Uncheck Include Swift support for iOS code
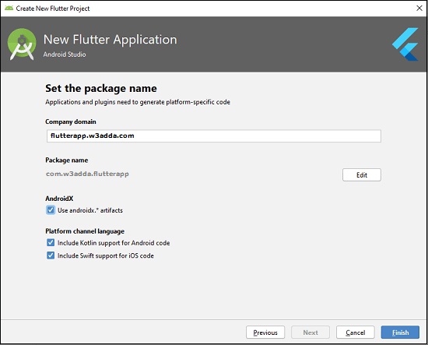Screen dimensions: 428x345 click(51, 255)
